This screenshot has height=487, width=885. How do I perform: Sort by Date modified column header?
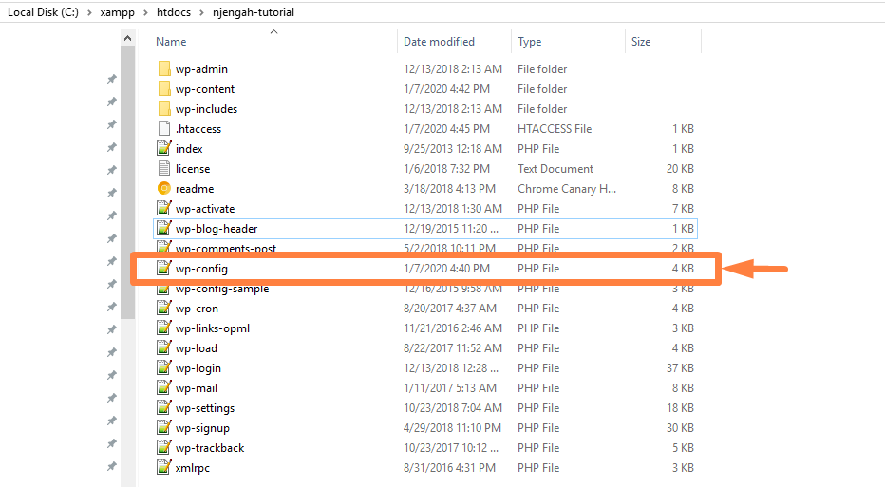point(439,42)
